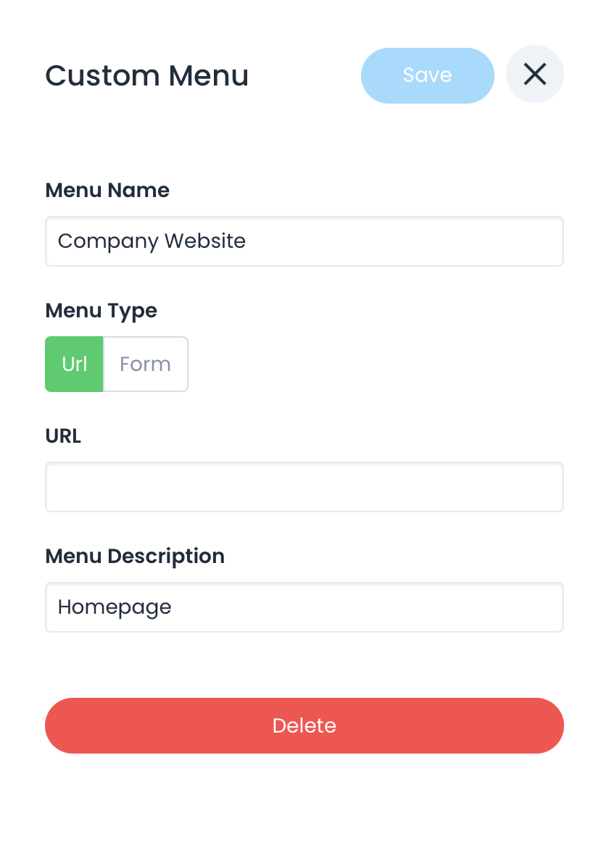Close the Custom Menu panel
Screen dimensions: 609x842
pyautogui.click(x=534, y=74)
